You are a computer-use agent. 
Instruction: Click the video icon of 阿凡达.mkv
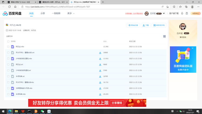12,47
